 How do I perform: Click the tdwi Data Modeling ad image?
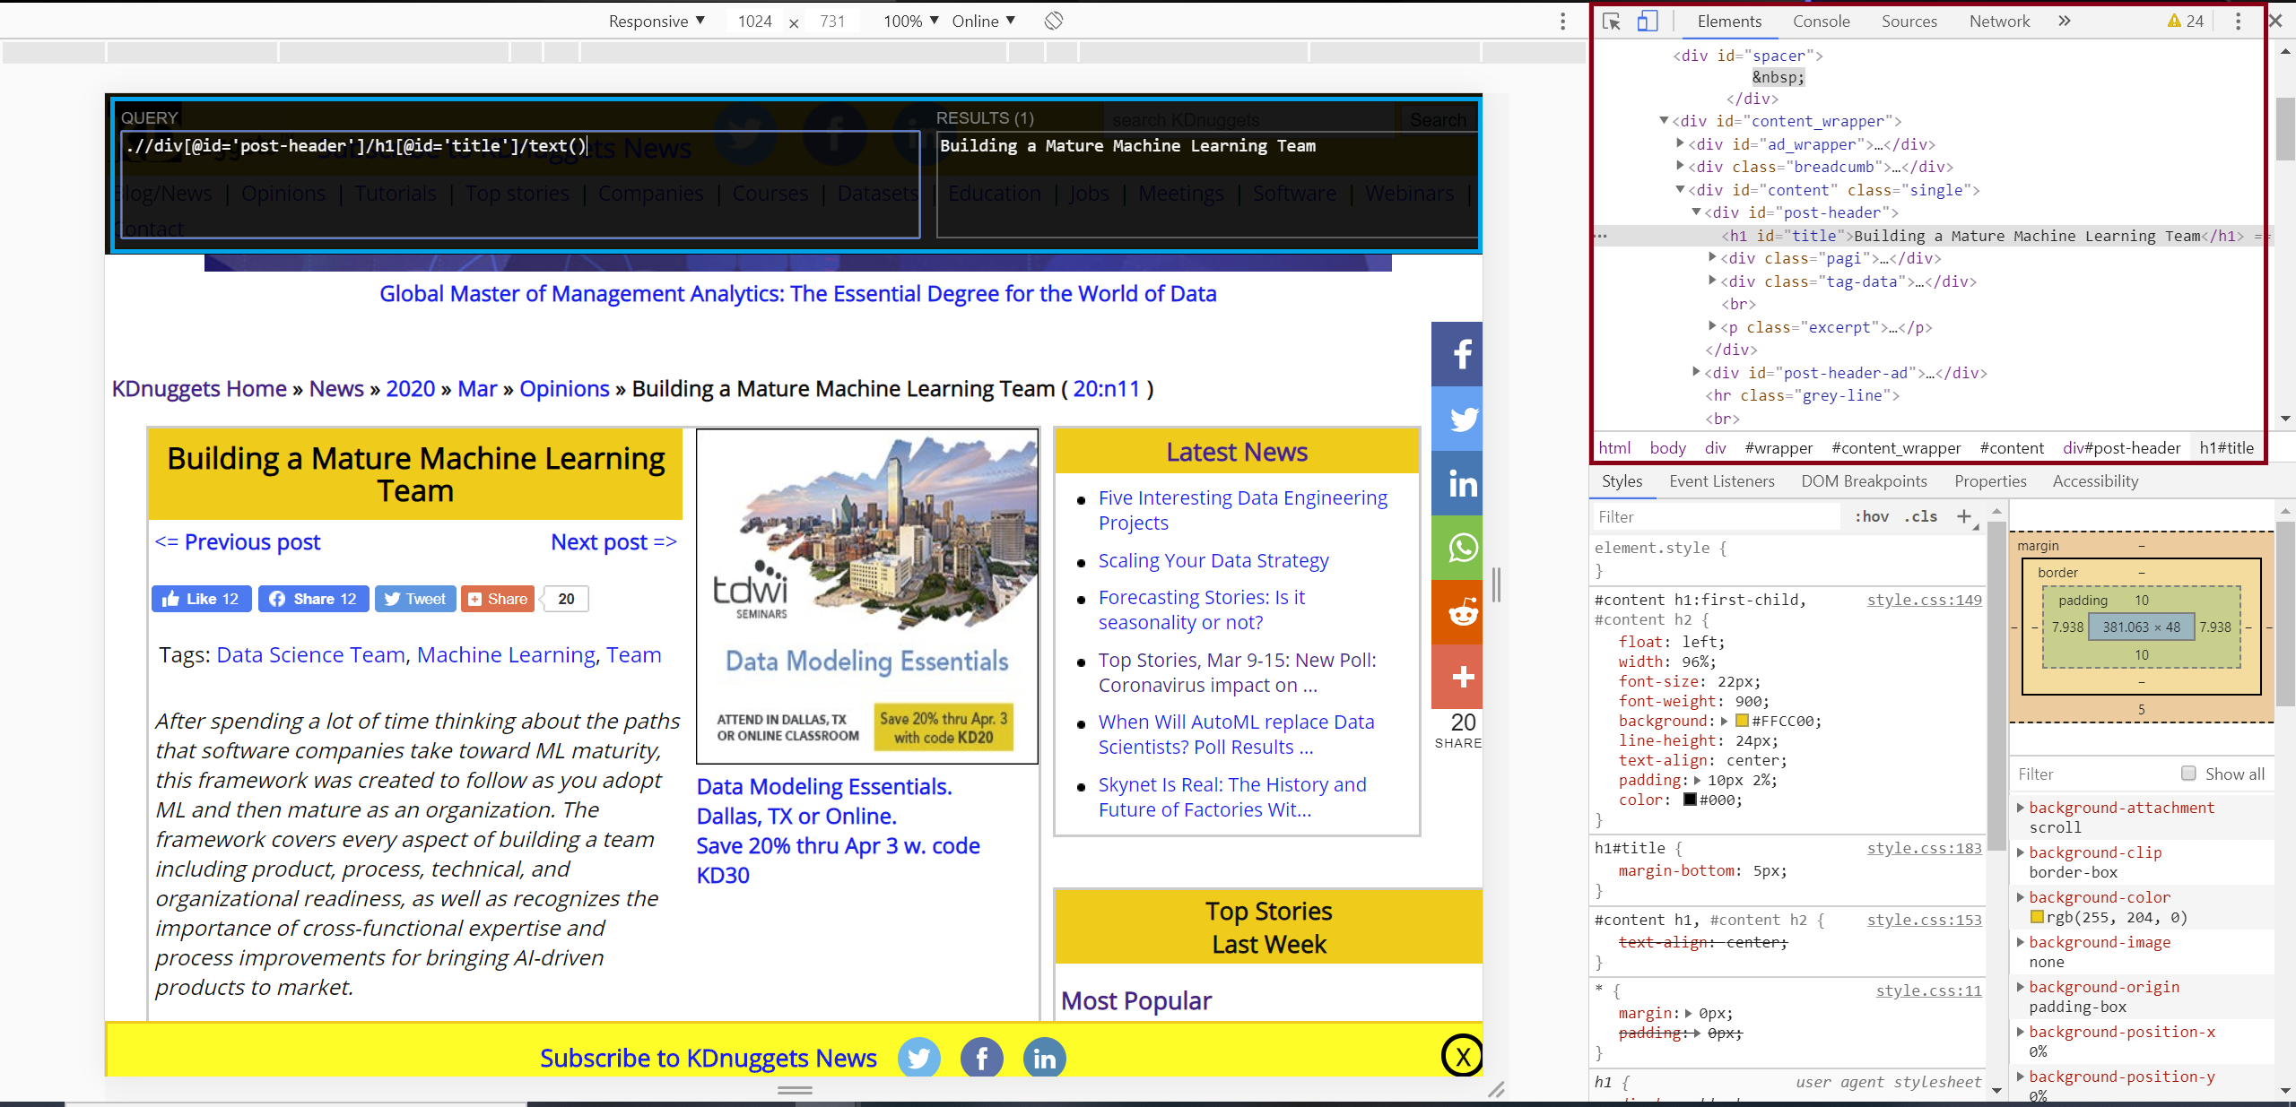pos(867,596)
